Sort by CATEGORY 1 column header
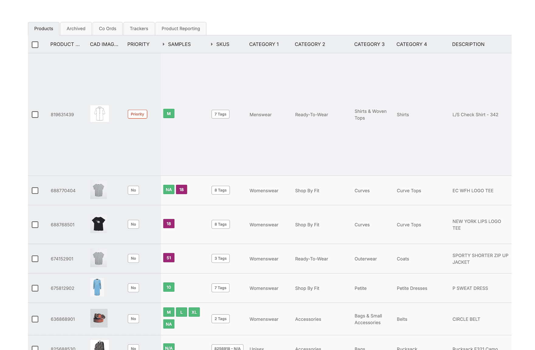This screenshot has height=350, width=535. point(264,44)
